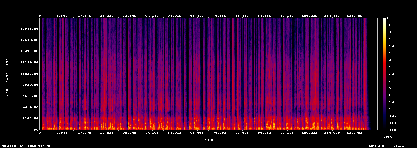Image resolution: width=417 pixels, height=148 pixels.
Task: Click the 4410.00 frequency axis label
Action: [30, 107]
